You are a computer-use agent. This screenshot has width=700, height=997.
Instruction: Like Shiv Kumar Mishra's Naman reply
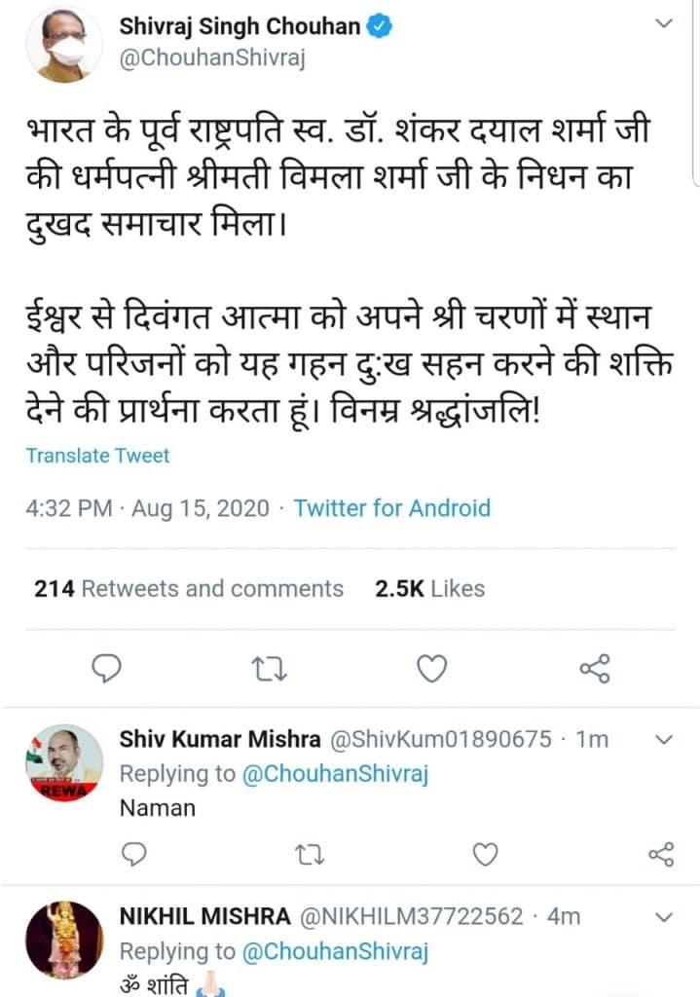point(485,854)
